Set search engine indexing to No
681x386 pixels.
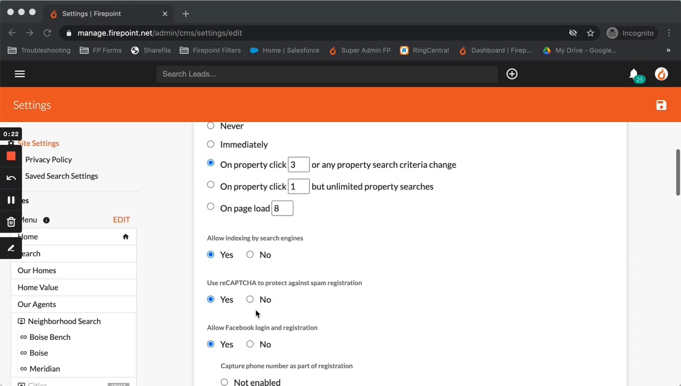click(250, 254)
